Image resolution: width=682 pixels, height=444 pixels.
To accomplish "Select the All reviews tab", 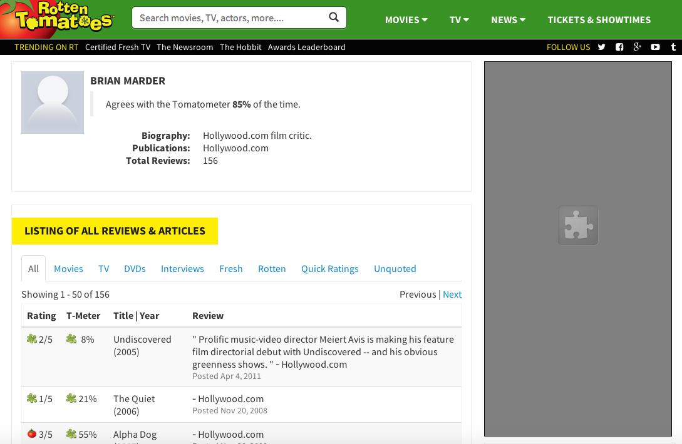I will [x=33, y=268].
